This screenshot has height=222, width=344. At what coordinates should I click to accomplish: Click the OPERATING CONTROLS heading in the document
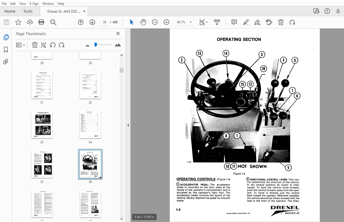[196, 179]
